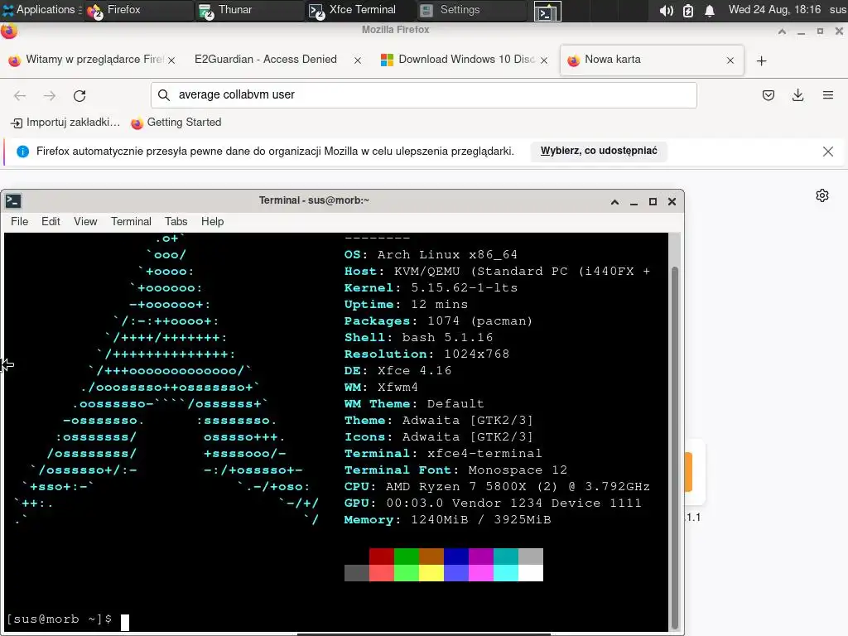The width and height of the screenshot is (848, 636).
Task: Click the cyan color block in bottom row
Action: (x=506, y=573)
